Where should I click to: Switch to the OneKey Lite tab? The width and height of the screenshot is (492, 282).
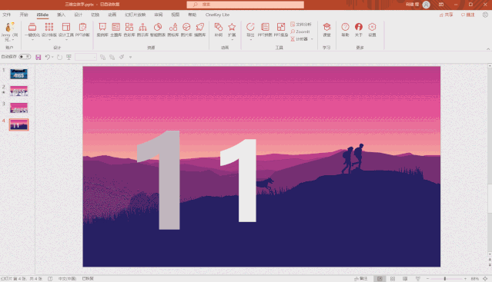(217, 15)
